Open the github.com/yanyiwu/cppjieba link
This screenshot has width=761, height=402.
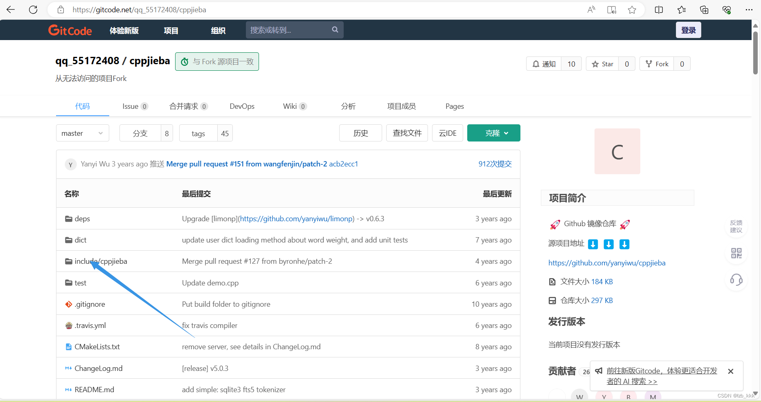(x=607, y=263)
